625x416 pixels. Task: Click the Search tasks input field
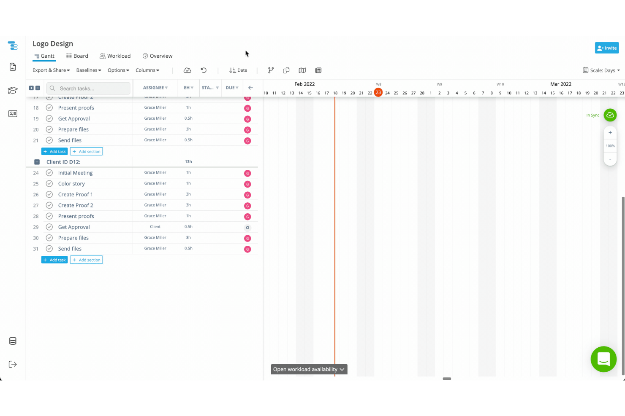(88, 89)
